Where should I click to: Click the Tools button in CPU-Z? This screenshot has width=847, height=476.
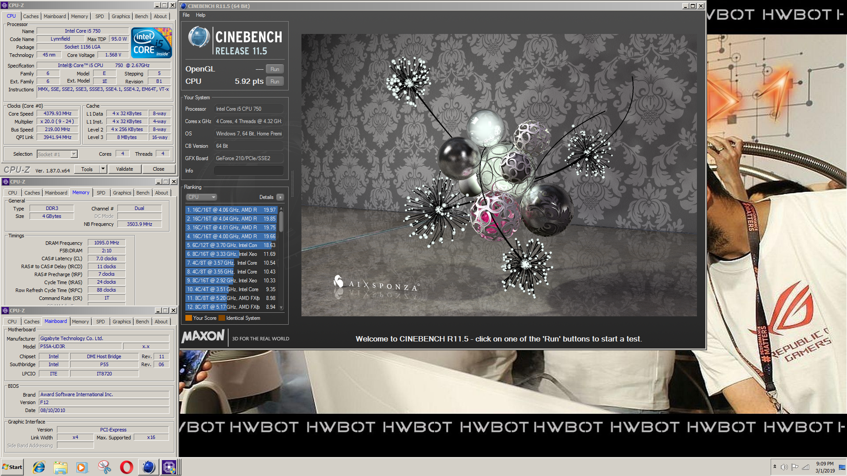coord(87,169)
